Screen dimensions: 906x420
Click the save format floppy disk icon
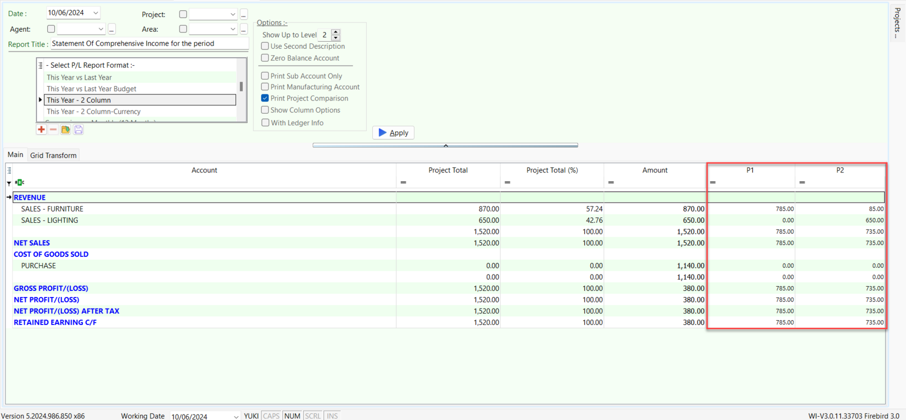point(79,130)
